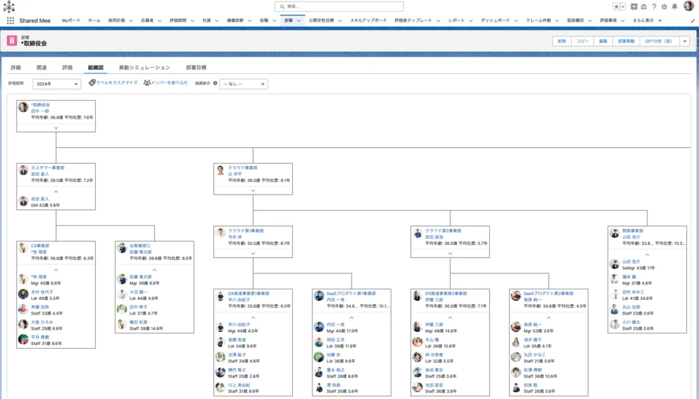Image resolution: width=699 pixels, height=399 pixels.
Task: Open the 評価期間 2024年 dropdown
Action: 57,84
